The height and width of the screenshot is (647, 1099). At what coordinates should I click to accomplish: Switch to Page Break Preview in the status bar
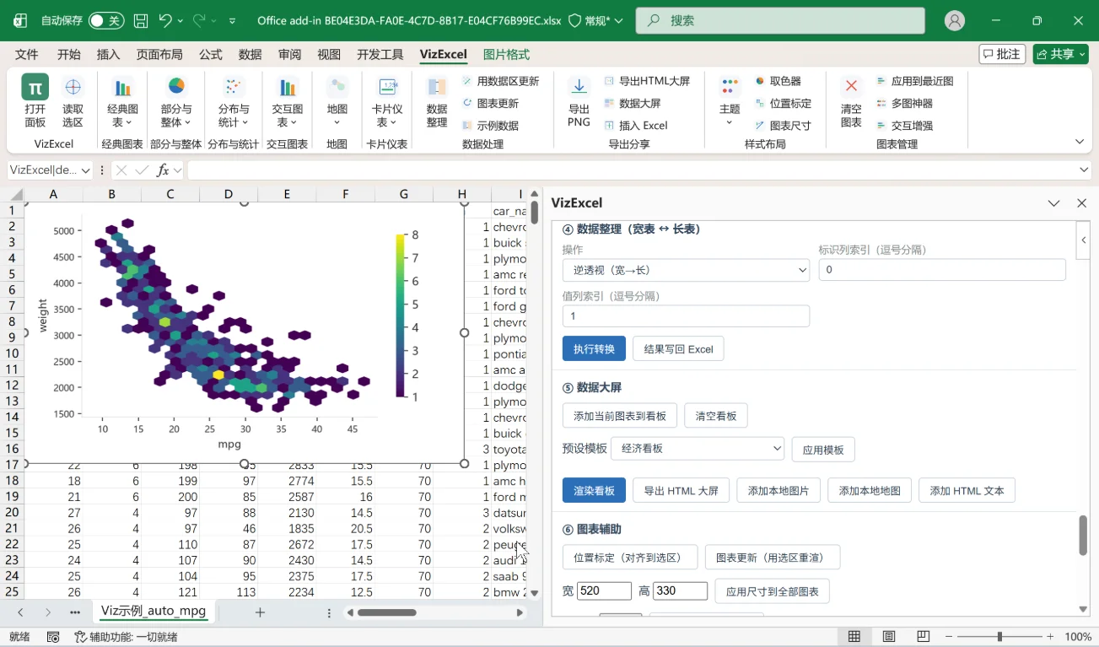(923, 637)
